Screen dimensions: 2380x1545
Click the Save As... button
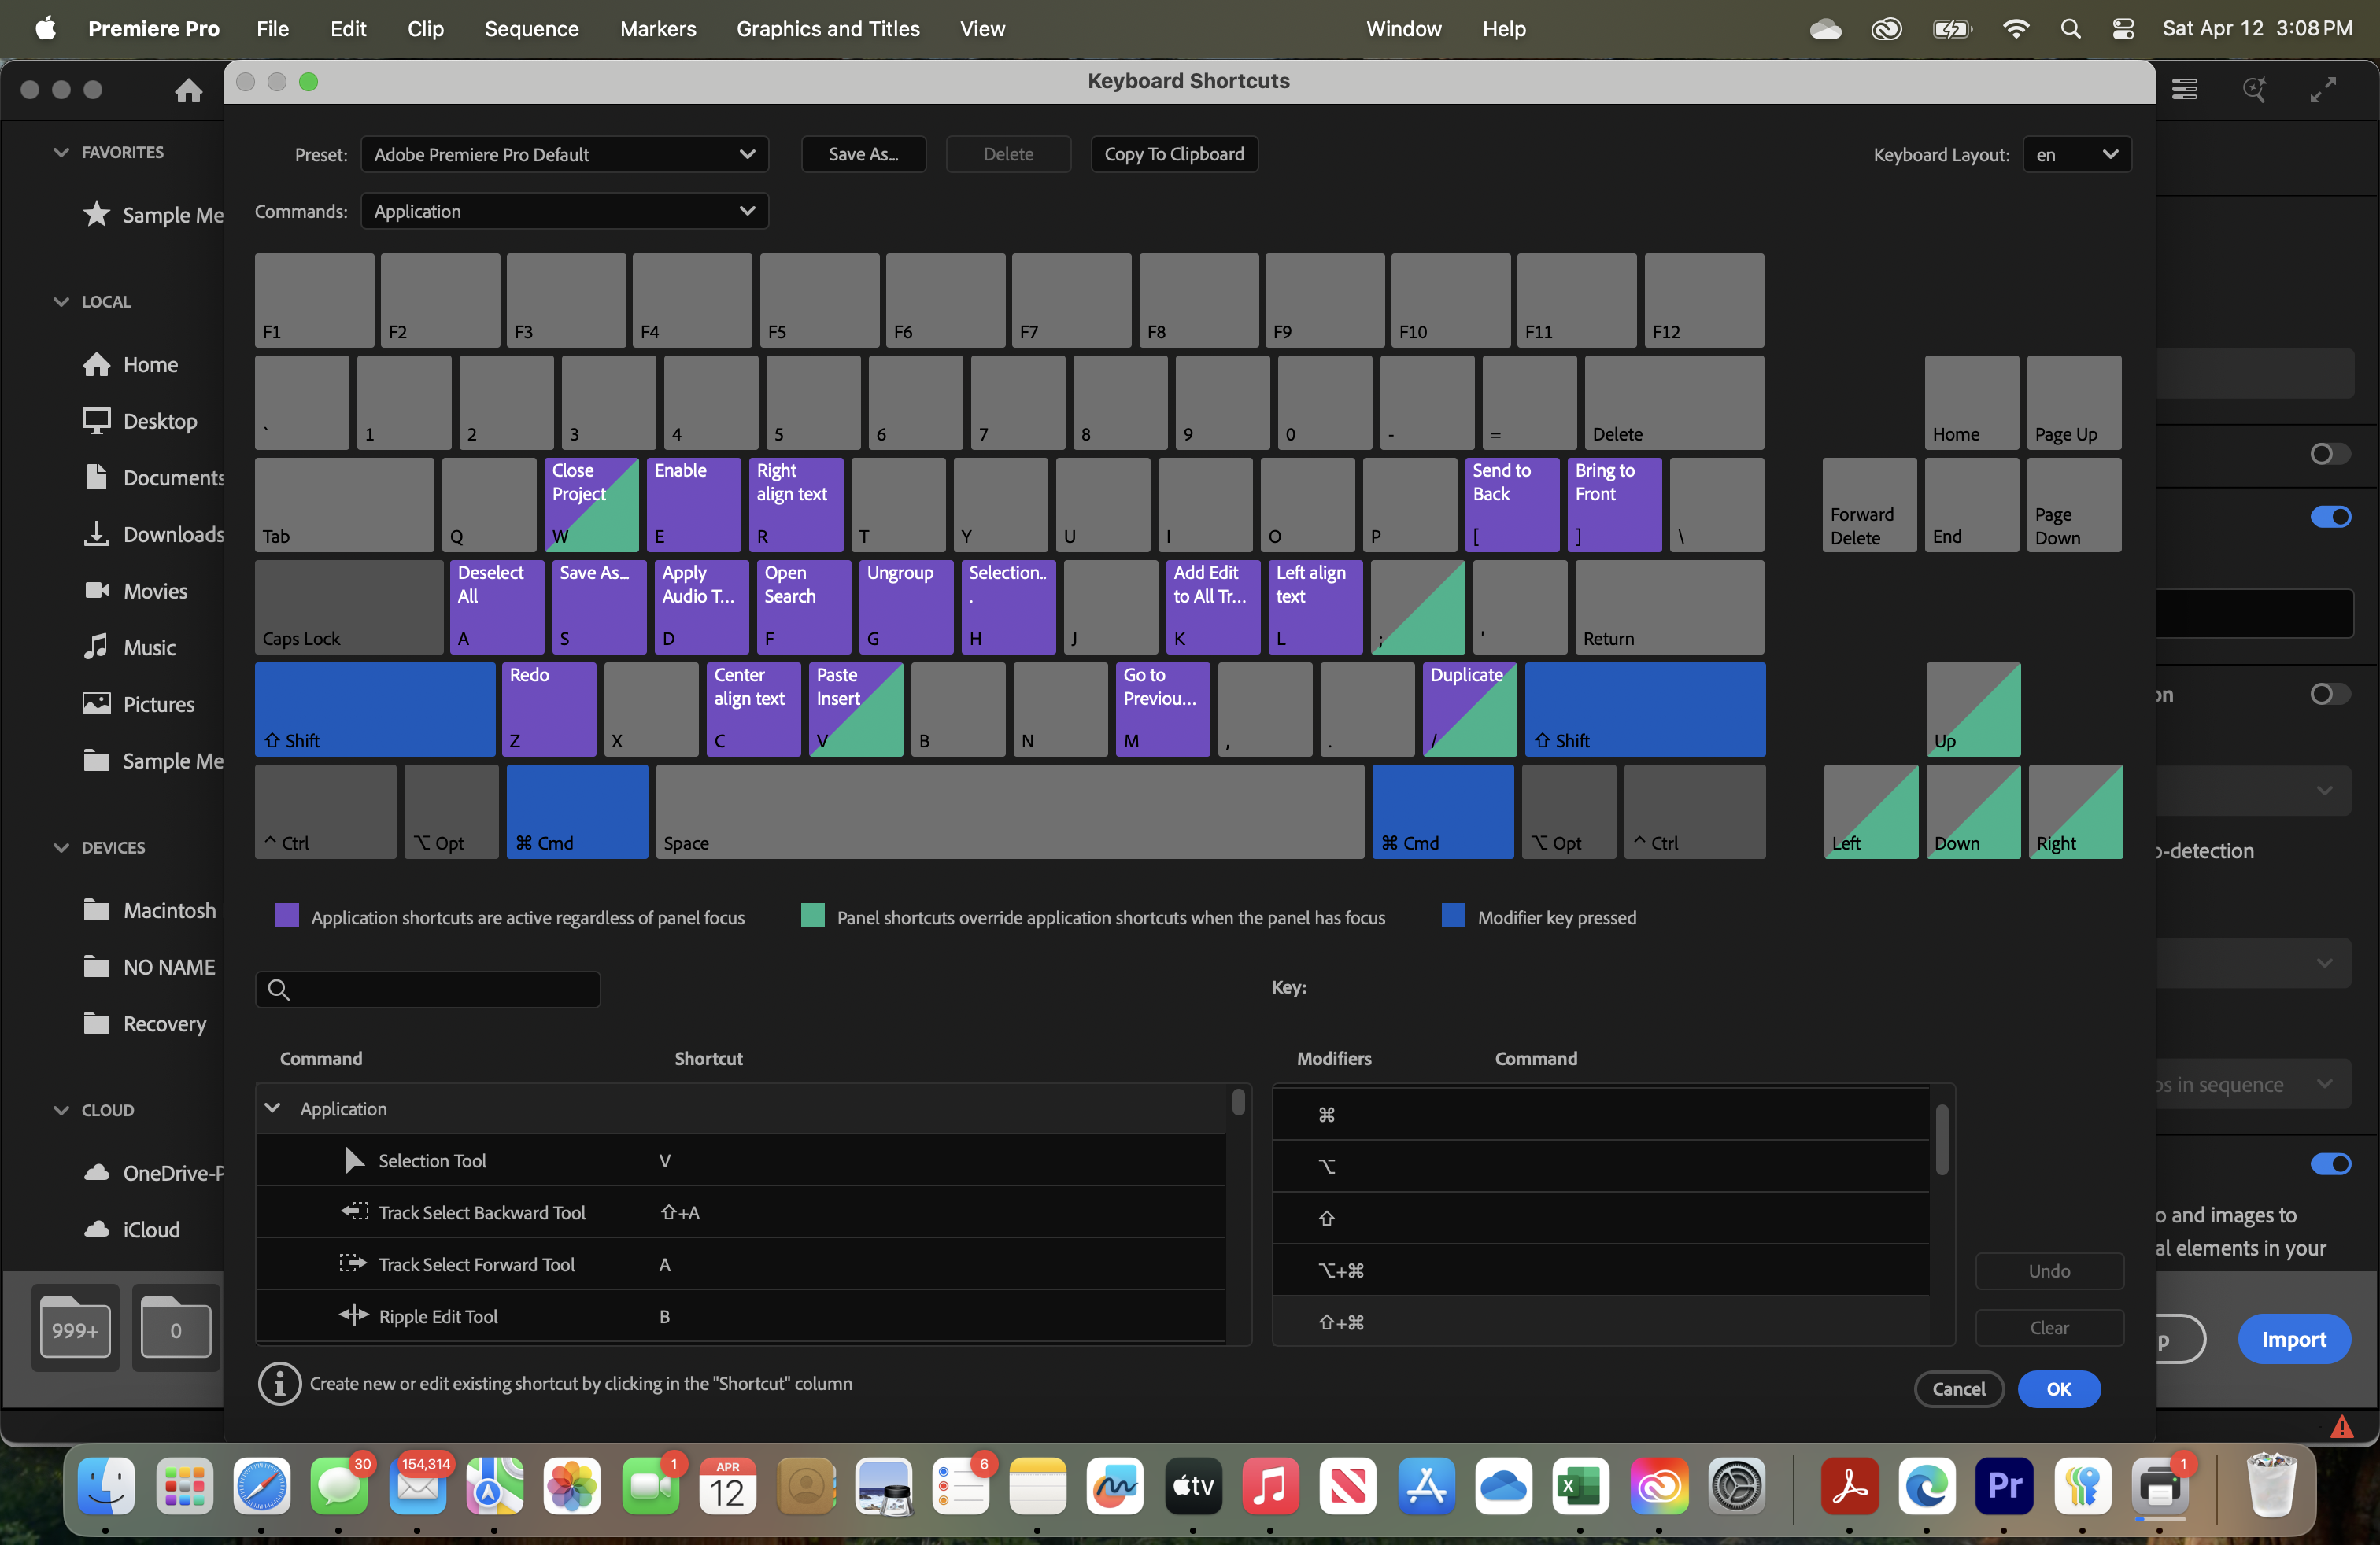point(863,154)
